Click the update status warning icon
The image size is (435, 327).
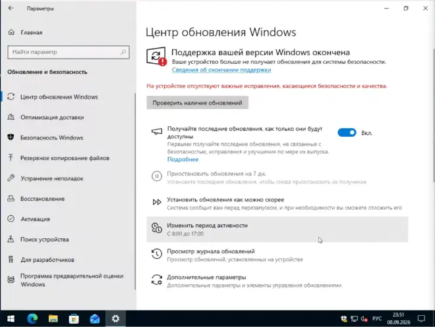click(x=156, y=57)
